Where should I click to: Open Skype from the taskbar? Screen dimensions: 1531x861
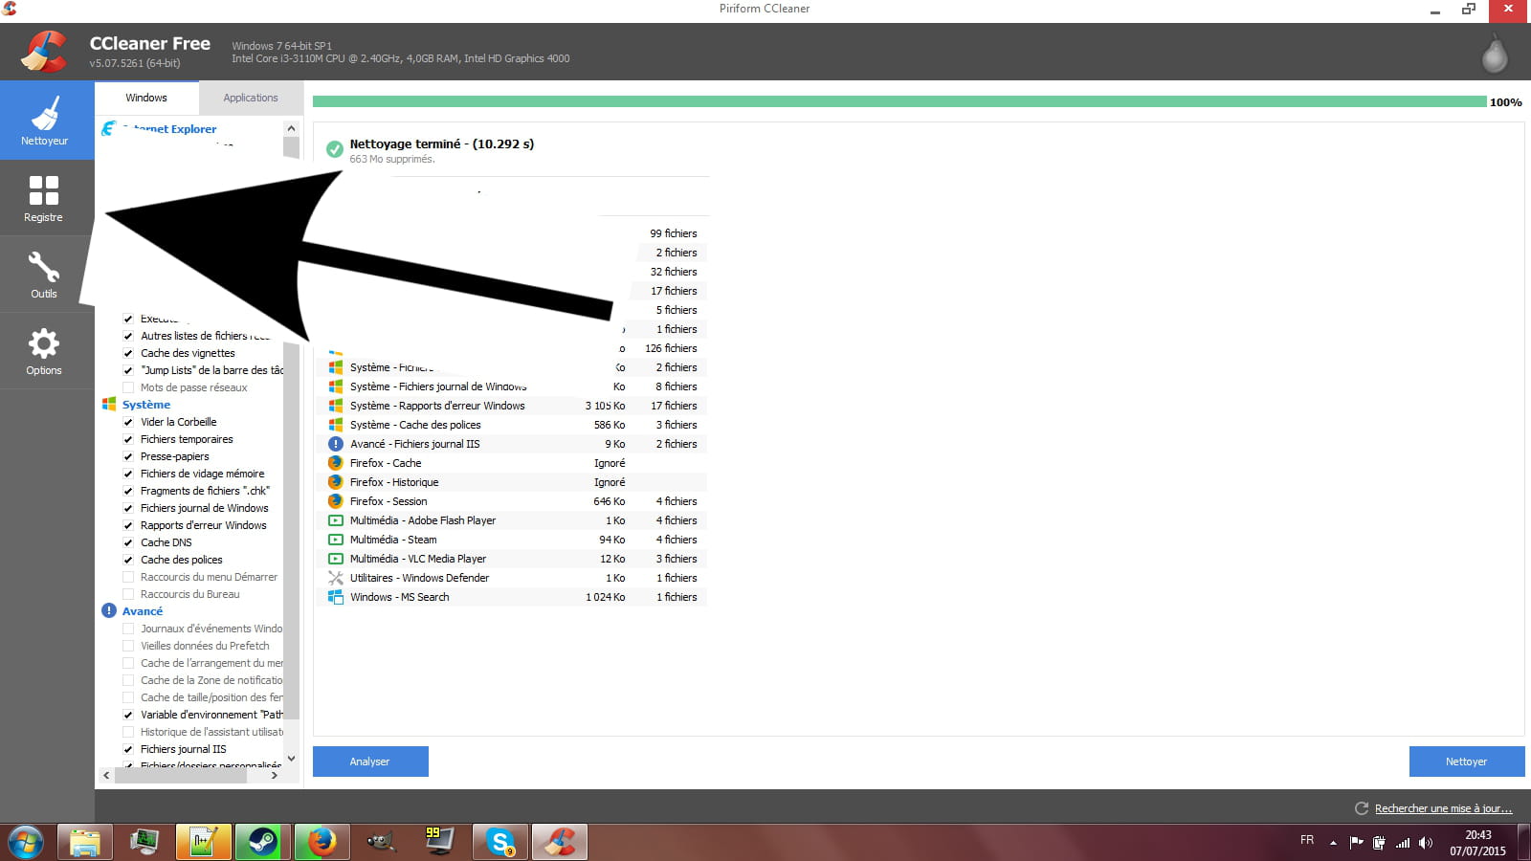(x=499, y=842)
